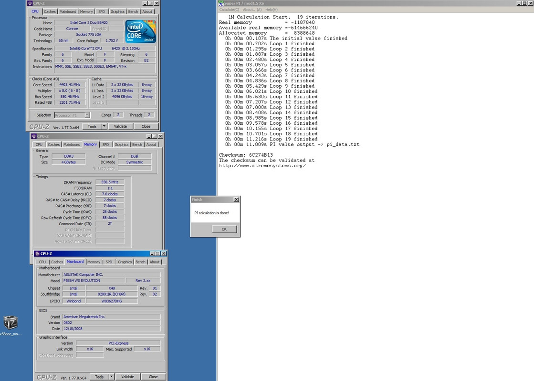Click the Bus Speed value 550.46 MHz
Screen dimensions: 534x381
coord(70,97)
